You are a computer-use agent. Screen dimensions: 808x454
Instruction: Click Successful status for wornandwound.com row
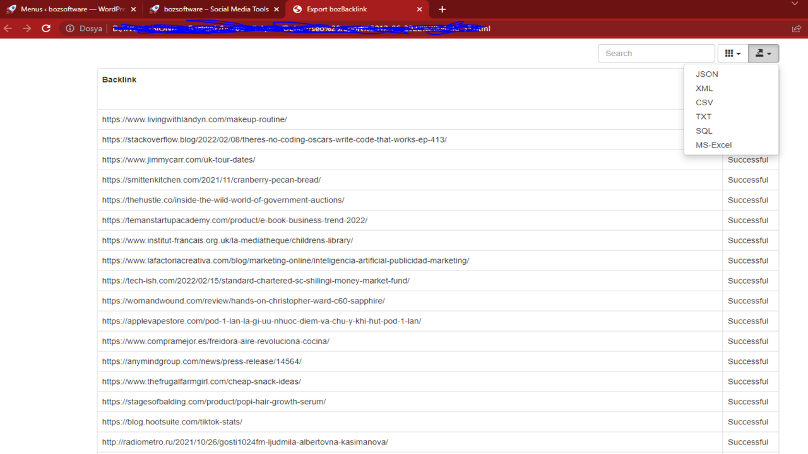click(748, 301)
